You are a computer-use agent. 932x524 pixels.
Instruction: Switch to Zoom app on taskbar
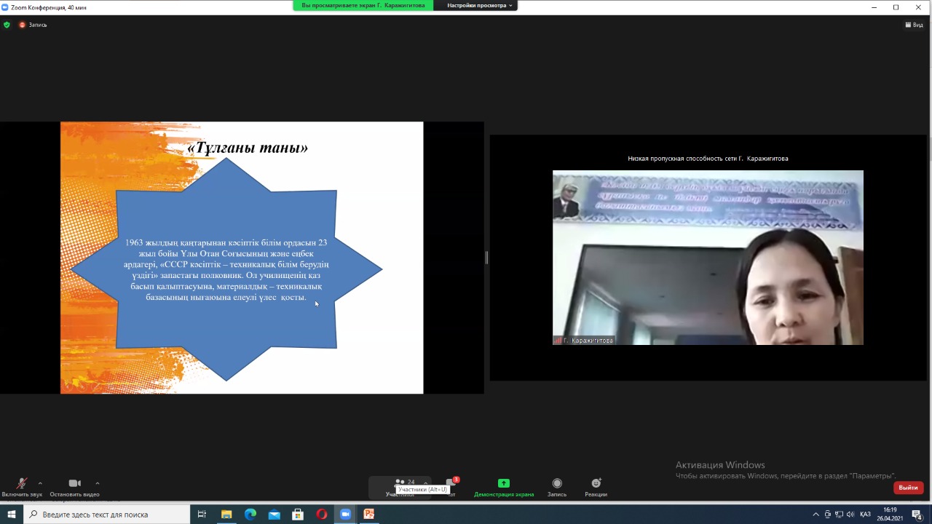[346, 515]
